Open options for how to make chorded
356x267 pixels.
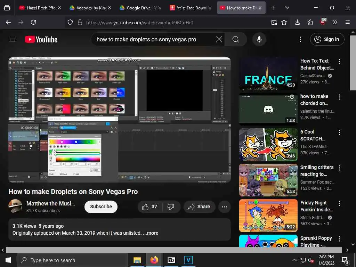pos(339,97)
